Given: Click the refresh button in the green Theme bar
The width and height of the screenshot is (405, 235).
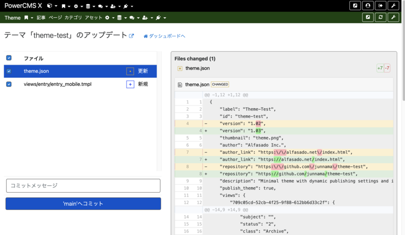Looking at the screenshot, I should point(381,17).
